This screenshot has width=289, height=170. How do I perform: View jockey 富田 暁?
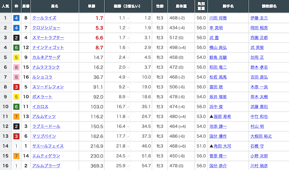click(216, 87)
